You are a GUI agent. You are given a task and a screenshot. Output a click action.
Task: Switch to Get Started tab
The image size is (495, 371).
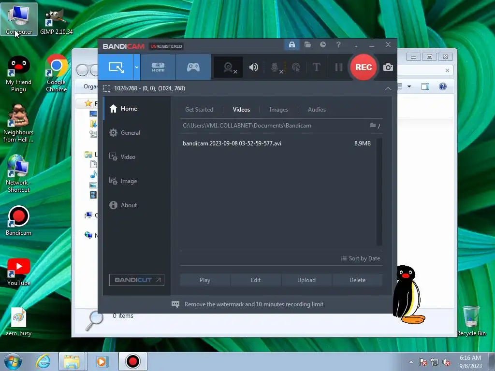tap(199, 110)
